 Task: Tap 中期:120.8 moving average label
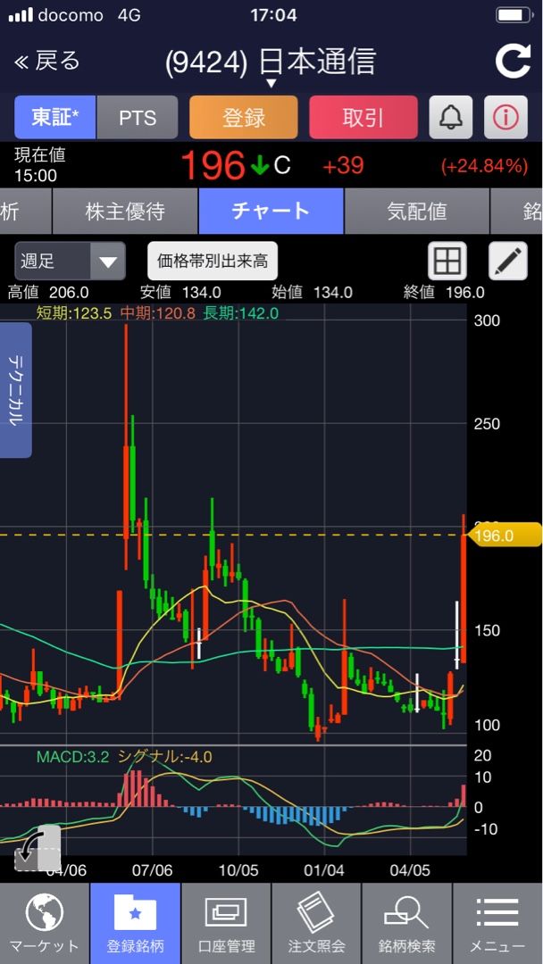point(157,313)
